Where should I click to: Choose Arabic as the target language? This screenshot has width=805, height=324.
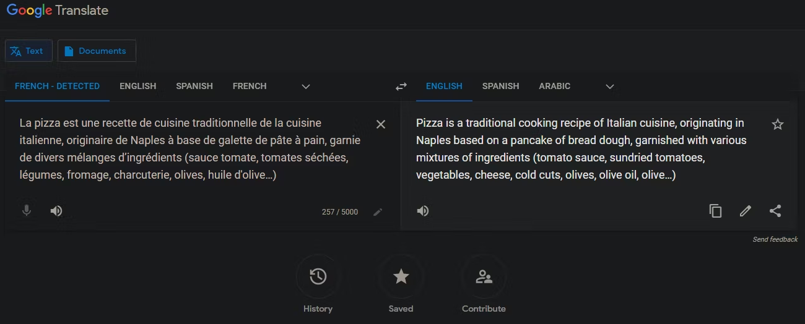(554, 87)
